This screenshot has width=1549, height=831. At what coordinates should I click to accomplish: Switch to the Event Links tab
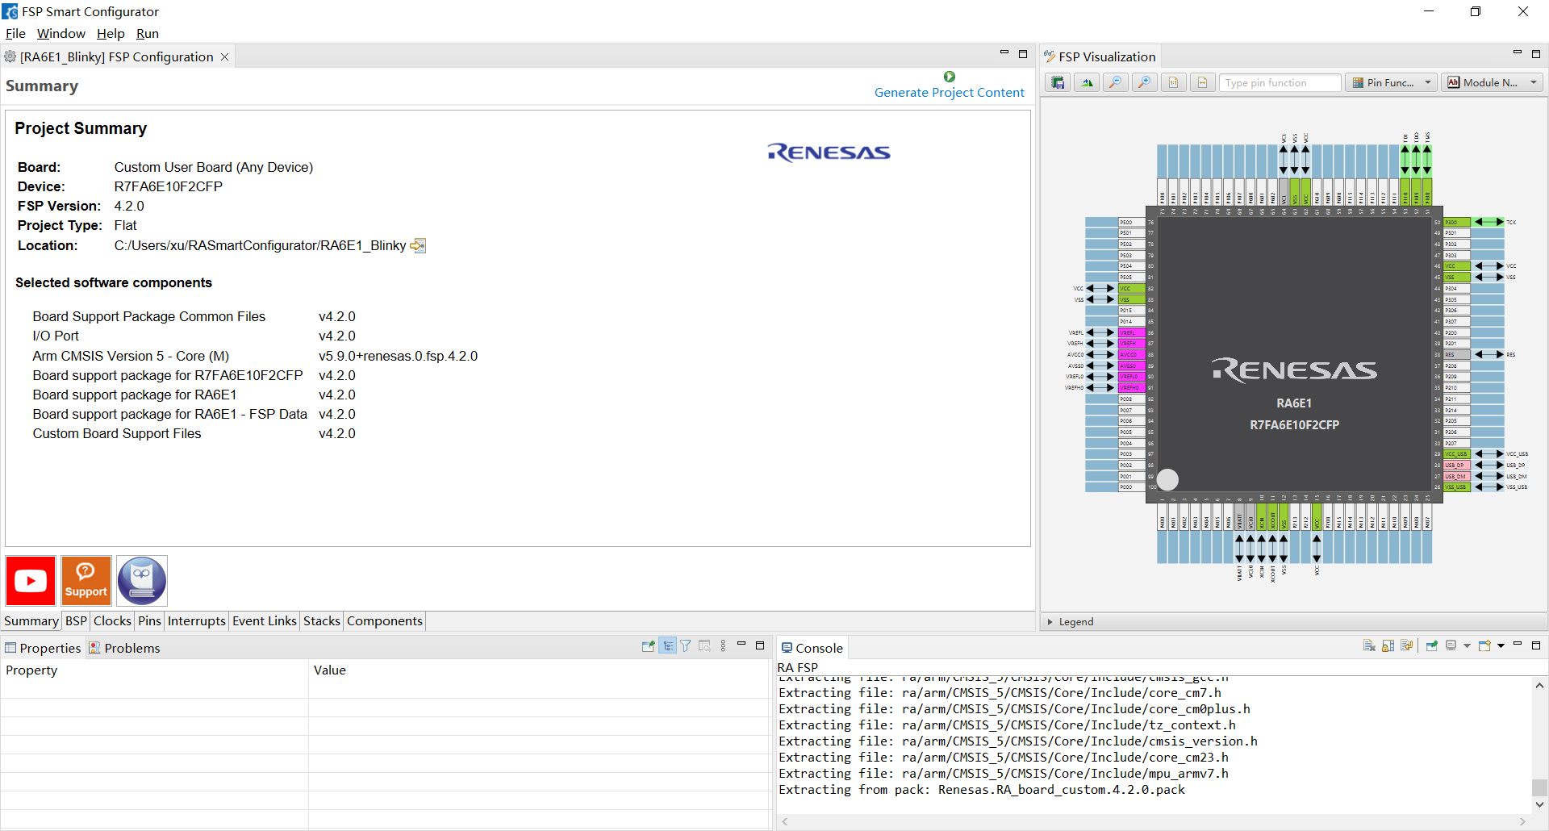click(265, 621)
